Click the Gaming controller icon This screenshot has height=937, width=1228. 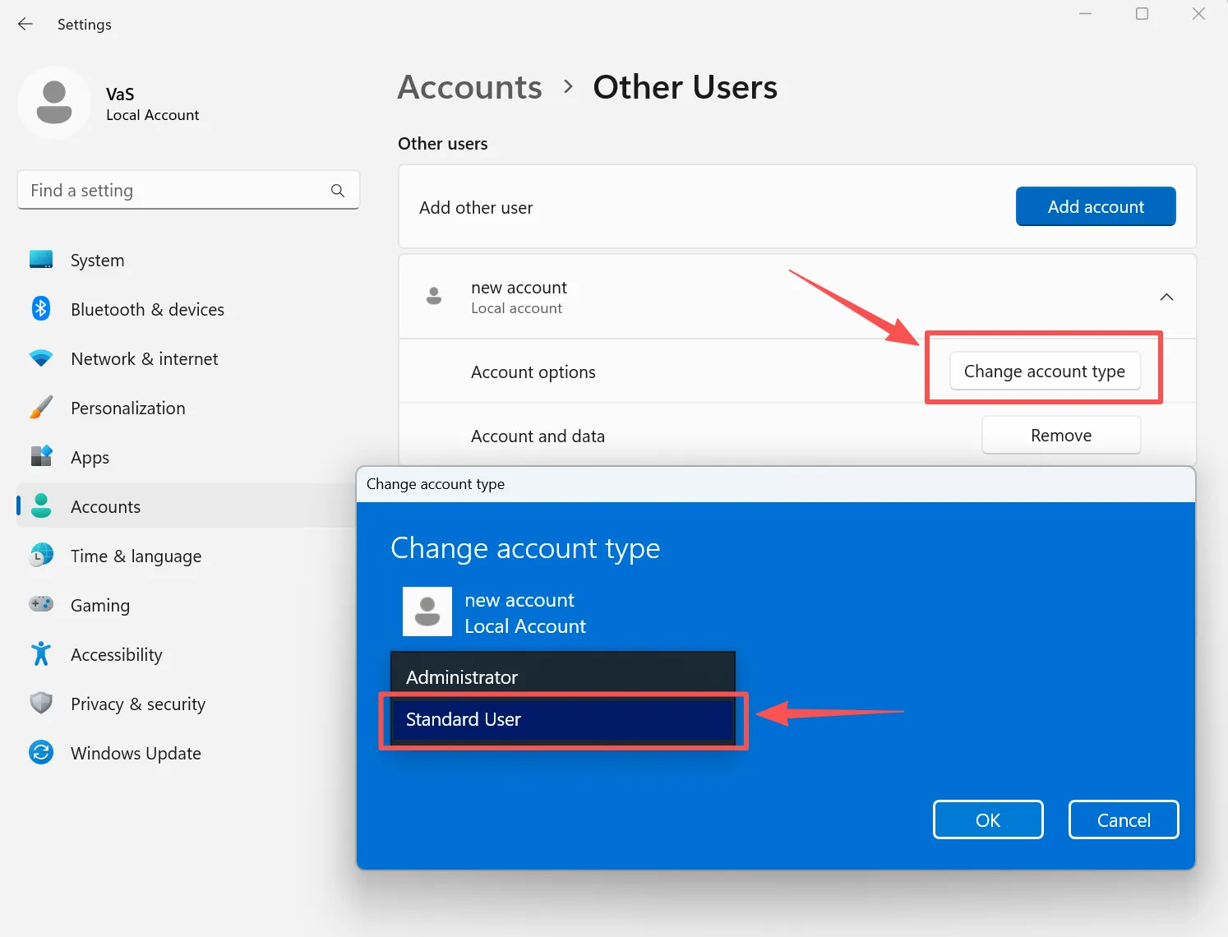click(41, 604)
